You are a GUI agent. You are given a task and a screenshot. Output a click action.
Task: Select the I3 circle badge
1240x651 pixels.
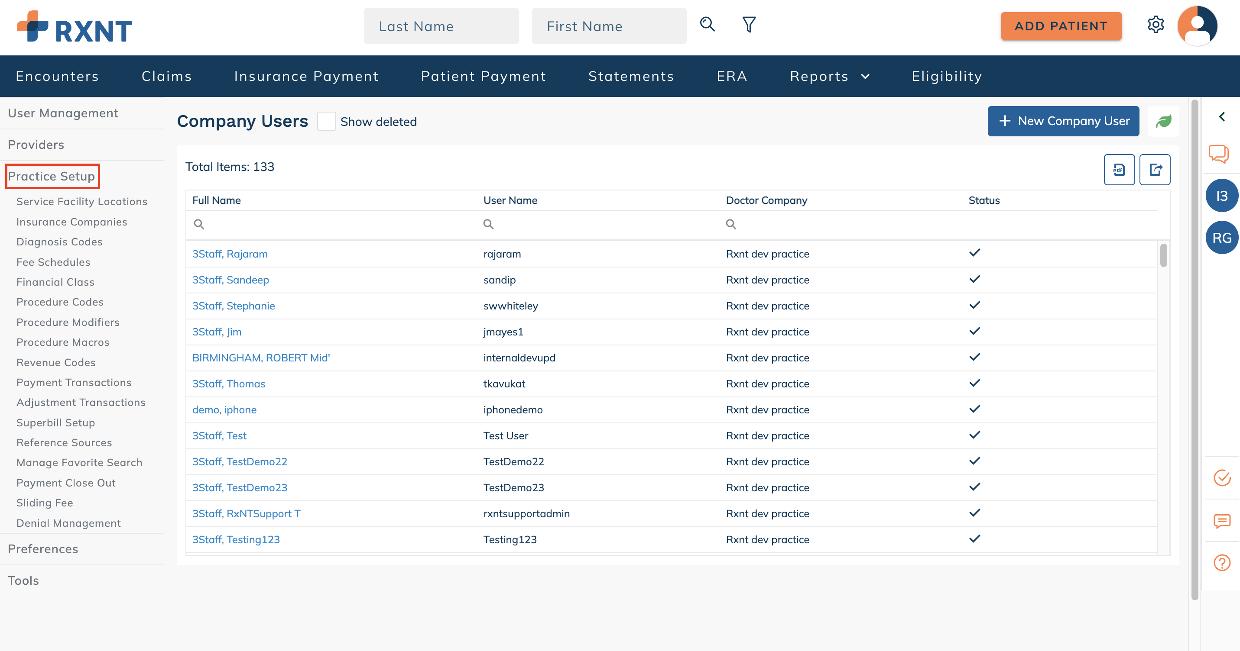pos(1222,196)
